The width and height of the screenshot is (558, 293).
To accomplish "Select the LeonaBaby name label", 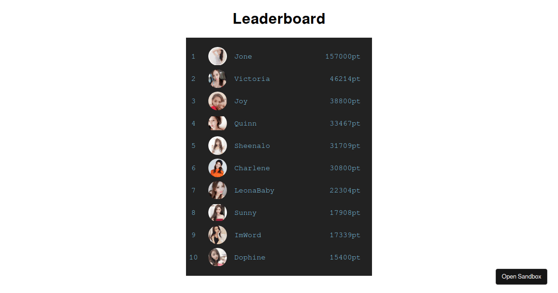I will click(x=254, y=191).
